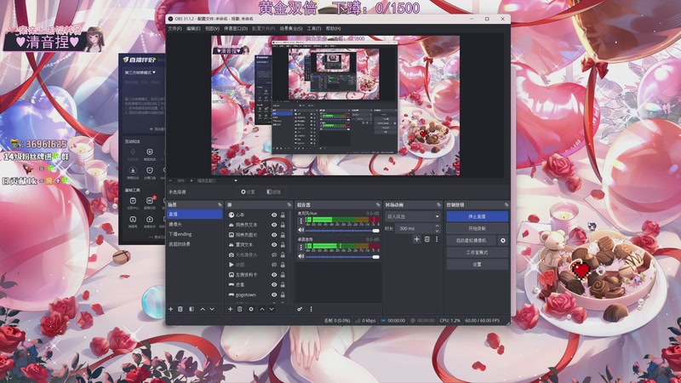681x383 pixels.
Task: Select the gogotown source row
Action: click(x=257, y=294)
